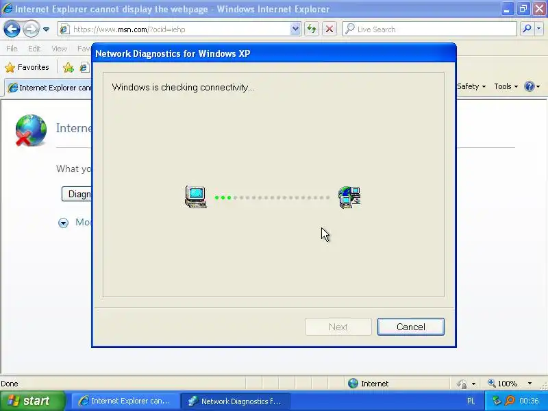
Task: Select the Internet Explorer cannot display tab
Action: coord(49,88)
